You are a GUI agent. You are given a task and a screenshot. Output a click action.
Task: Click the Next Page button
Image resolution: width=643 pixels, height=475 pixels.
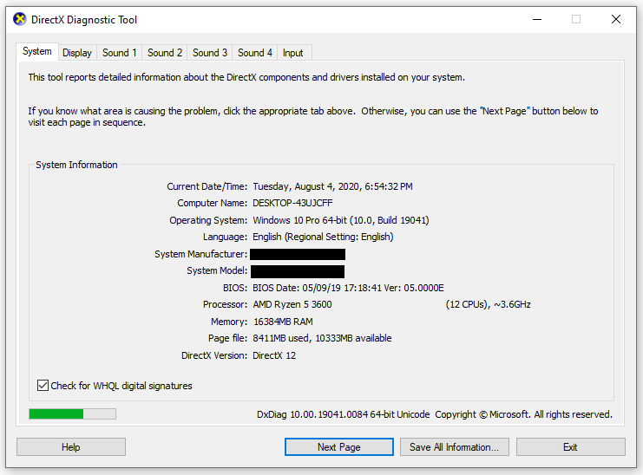(x=339, y=446)
